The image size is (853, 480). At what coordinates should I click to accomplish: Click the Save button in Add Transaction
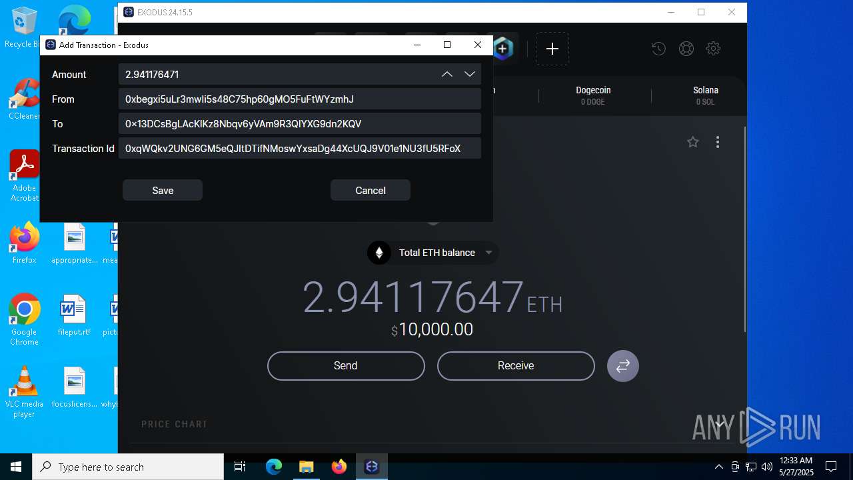coord(163,190)
